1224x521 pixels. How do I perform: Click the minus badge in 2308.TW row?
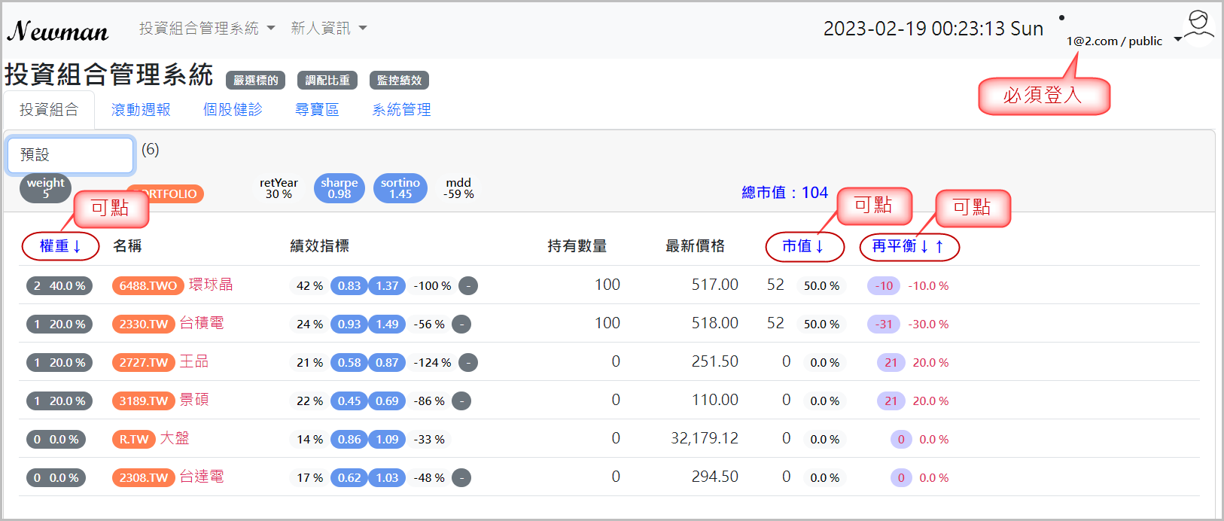pyautogui.click(x=461, y=478)
